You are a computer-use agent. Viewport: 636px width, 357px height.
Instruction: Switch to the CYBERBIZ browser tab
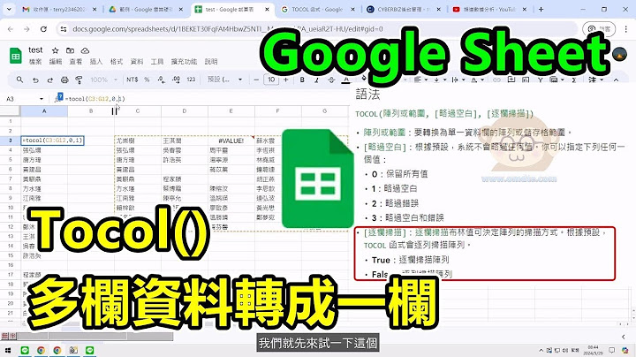coord(404,9)
